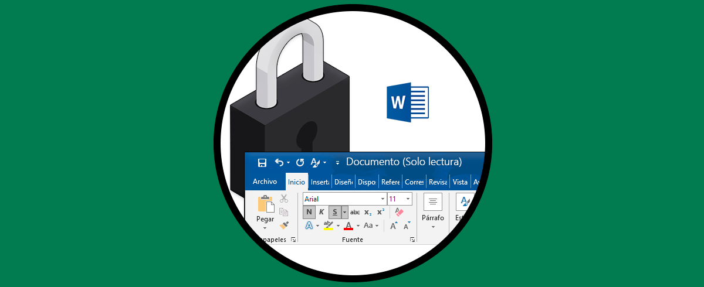The image size is (704, 287).
Task: Switch to the Insertar tab
Action: (320, 182)
